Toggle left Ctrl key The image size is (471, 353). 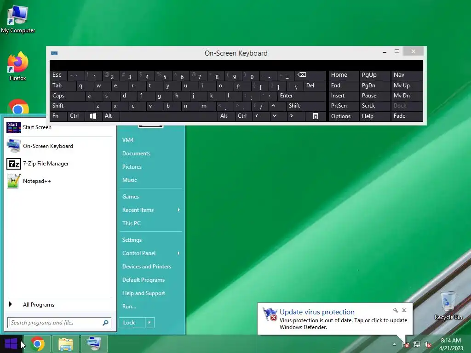[76, 116]
